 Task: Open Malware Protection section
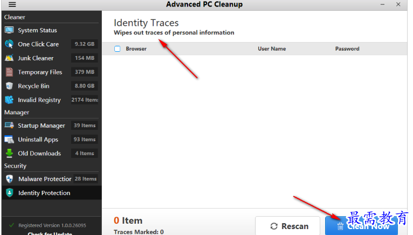tap(45, 179)
